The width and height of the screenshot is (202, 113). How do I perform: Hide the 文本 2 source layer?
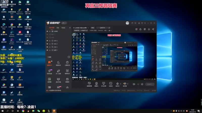(47, 44)
